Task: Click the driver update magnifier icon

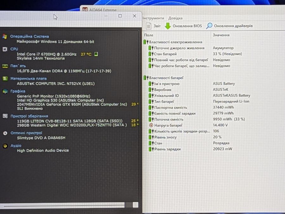Action: point(209,26)
